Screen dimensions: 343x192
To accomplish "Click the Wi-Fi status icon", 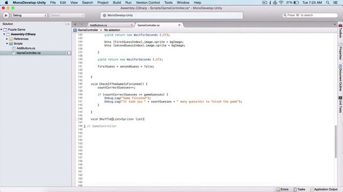I will tap(281, 3).
